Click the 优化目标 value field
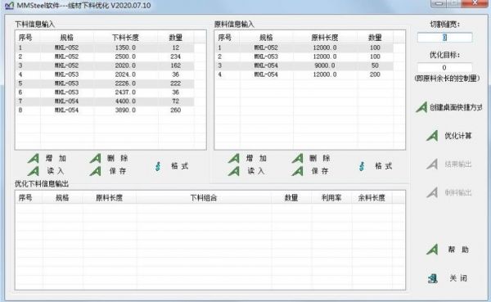This screenshot has height=302, width=491. point(444,68)
